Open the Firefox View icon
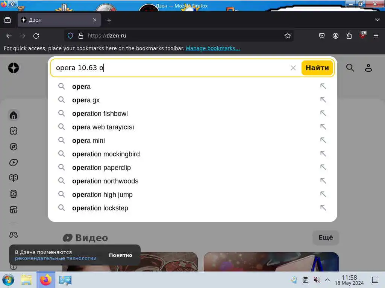The image size is (385, 288). tap(8, 20)
